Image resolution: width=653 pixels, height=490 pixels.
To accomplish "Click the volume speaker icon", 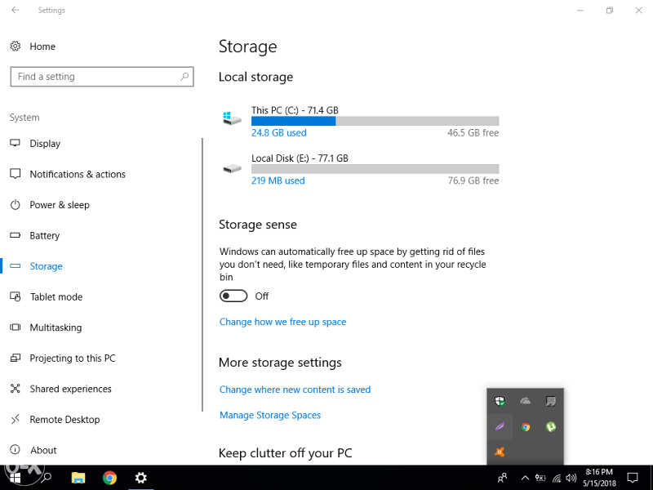I will coord(571,478).
